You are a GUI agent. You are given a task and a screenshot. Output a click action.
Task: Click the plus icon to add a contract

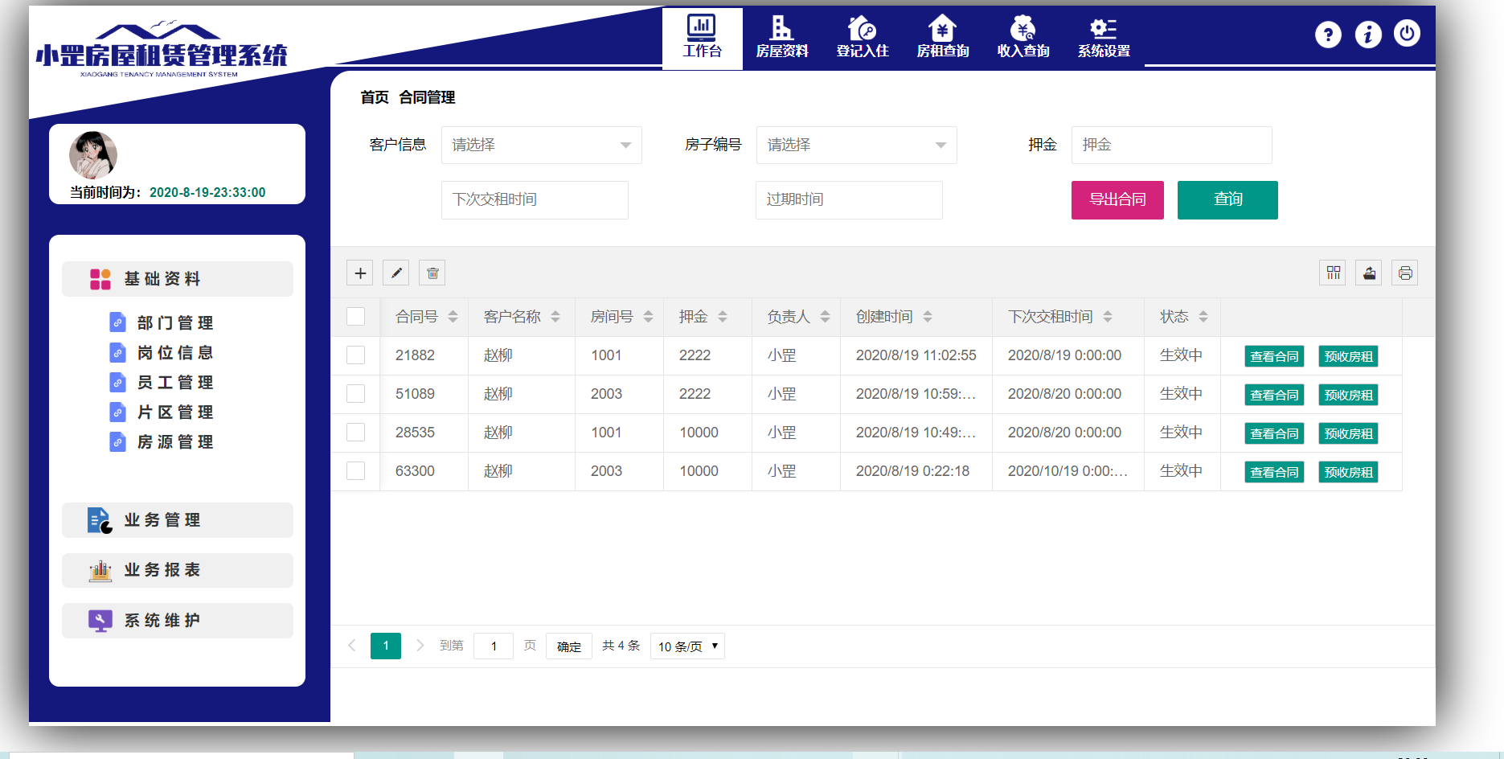359,273
